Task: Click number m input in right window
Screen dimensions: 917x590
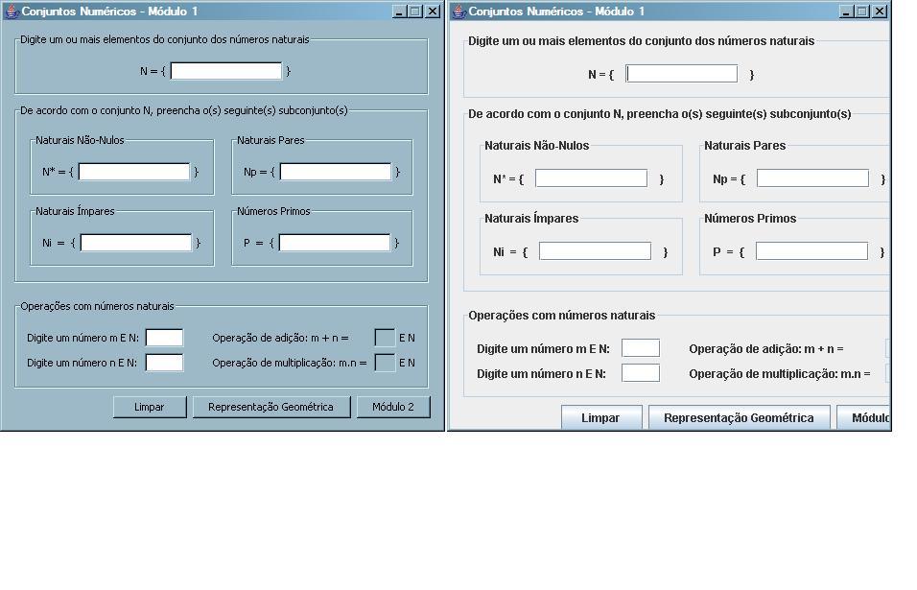Action: tap(641, 348)
